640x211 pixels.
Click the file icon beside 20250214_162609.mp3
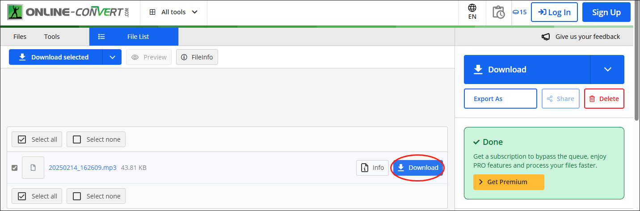click(x=33, y=168)
